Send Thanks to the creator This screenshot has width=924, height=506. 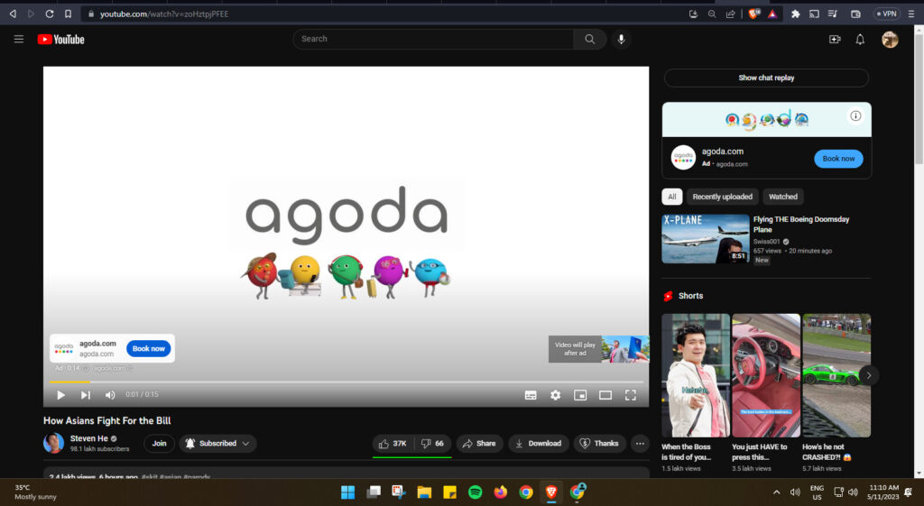(599, 444)
